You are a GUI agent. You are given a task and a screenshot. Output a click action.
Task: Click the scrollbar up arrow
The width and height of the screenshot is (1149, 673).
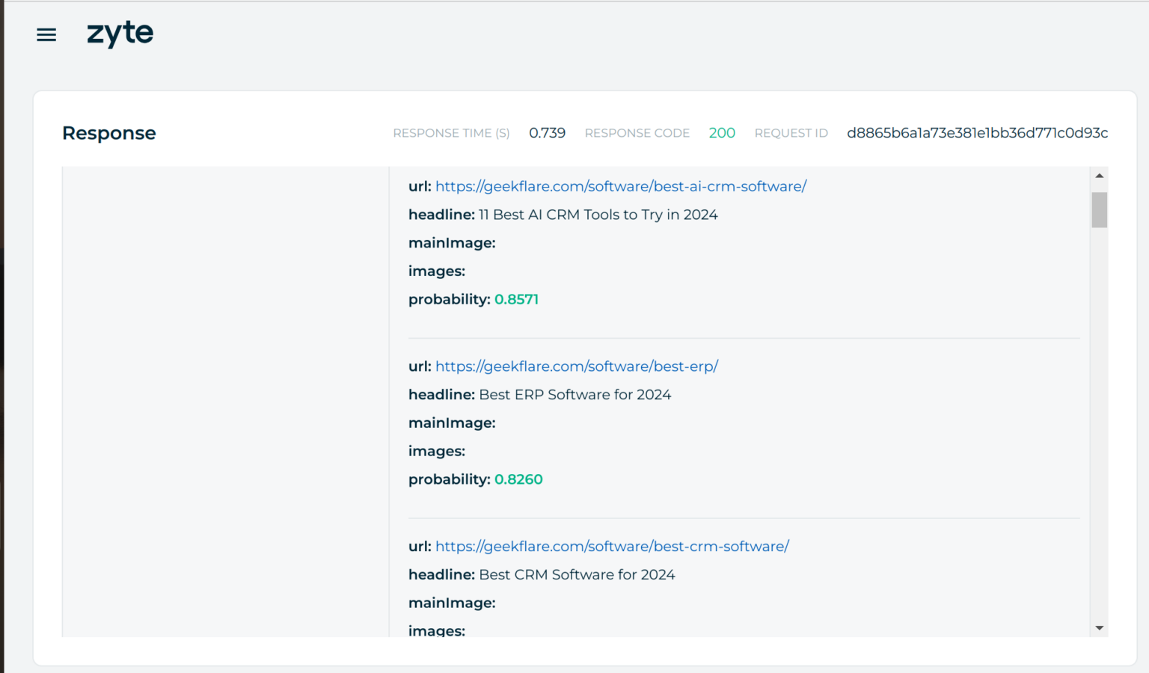point(1099,176)
